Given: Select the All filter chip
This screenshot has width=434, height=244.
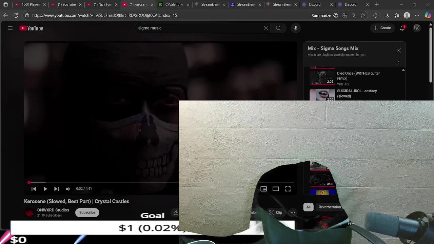Looking at the screenshot, I should [308, 207].
